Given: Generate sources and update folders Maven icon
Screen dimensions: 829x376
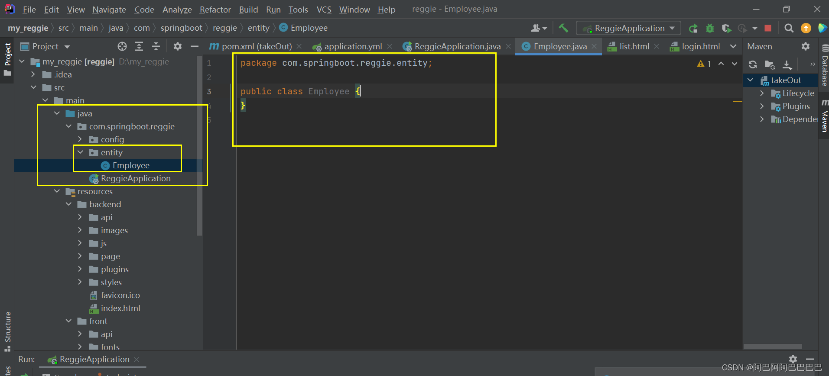Looking at the screenshot, I should (770, 64).
